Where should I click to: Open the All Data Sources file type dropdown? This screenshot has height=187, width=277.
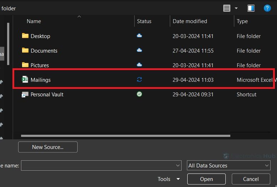point(229,165)
